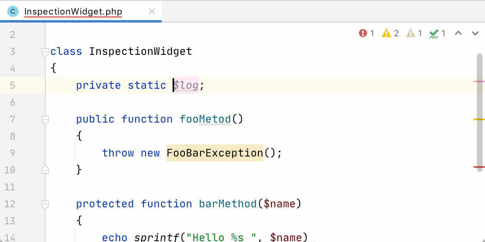
Task: Jump to next problem using the down arrow
Action: [x=475, y=33]
